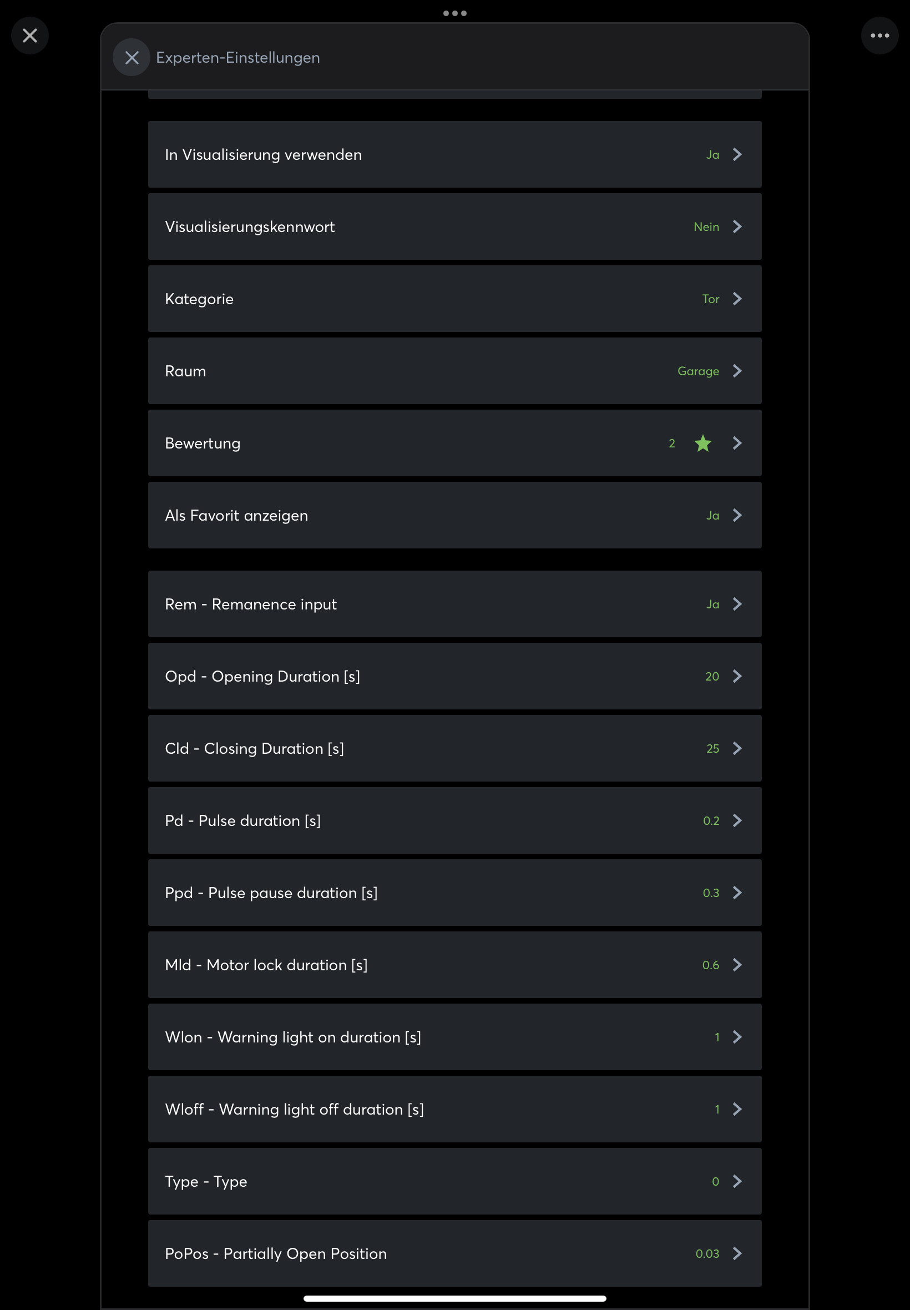Select 'Pd - Pulse duration [s]' entry

point(454,820)
